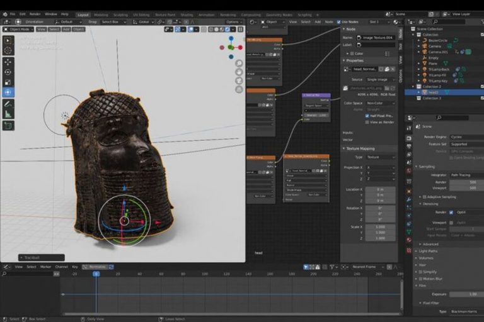Open the Global transform orientation dropdown
This screenshot has width=484, height=322.
point(142,22)
